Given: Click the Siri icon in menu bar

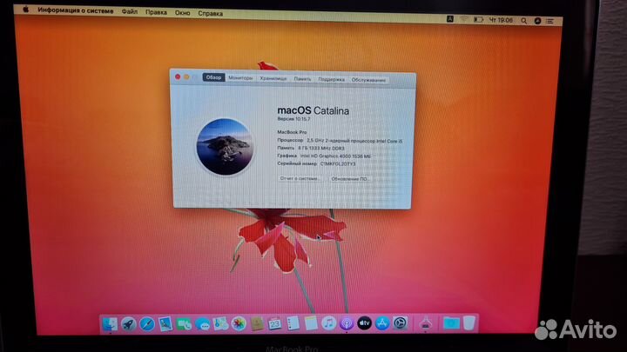Looking at the screenshot, I should click(537, 21).
